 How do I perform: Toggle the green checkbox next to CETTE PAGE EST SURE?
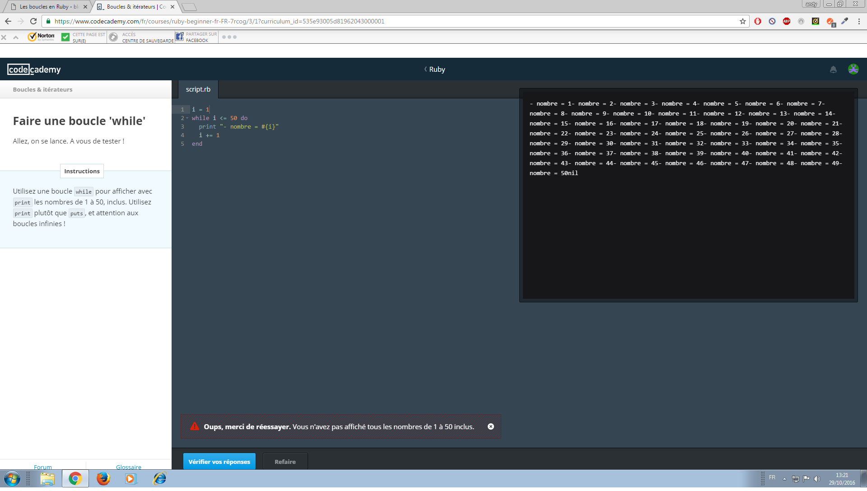click(x=65, y=37)
